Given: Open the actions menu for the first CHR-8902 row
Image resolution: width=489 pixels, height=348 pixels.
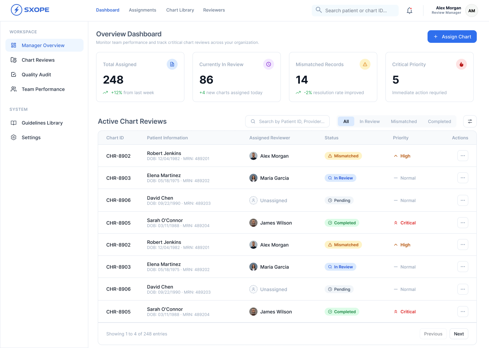Looking at the screenshot, I should (x=463, y=156).
